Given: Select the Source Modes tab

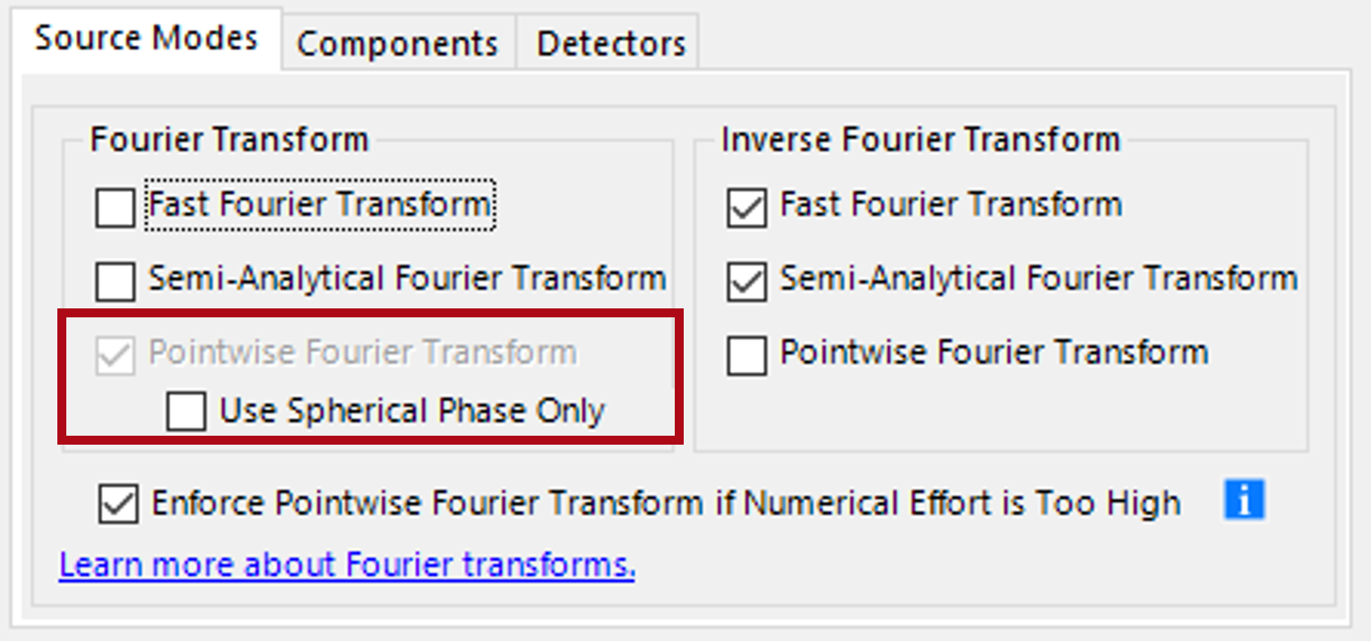Looking at the screenshot, I should (146, 38).
